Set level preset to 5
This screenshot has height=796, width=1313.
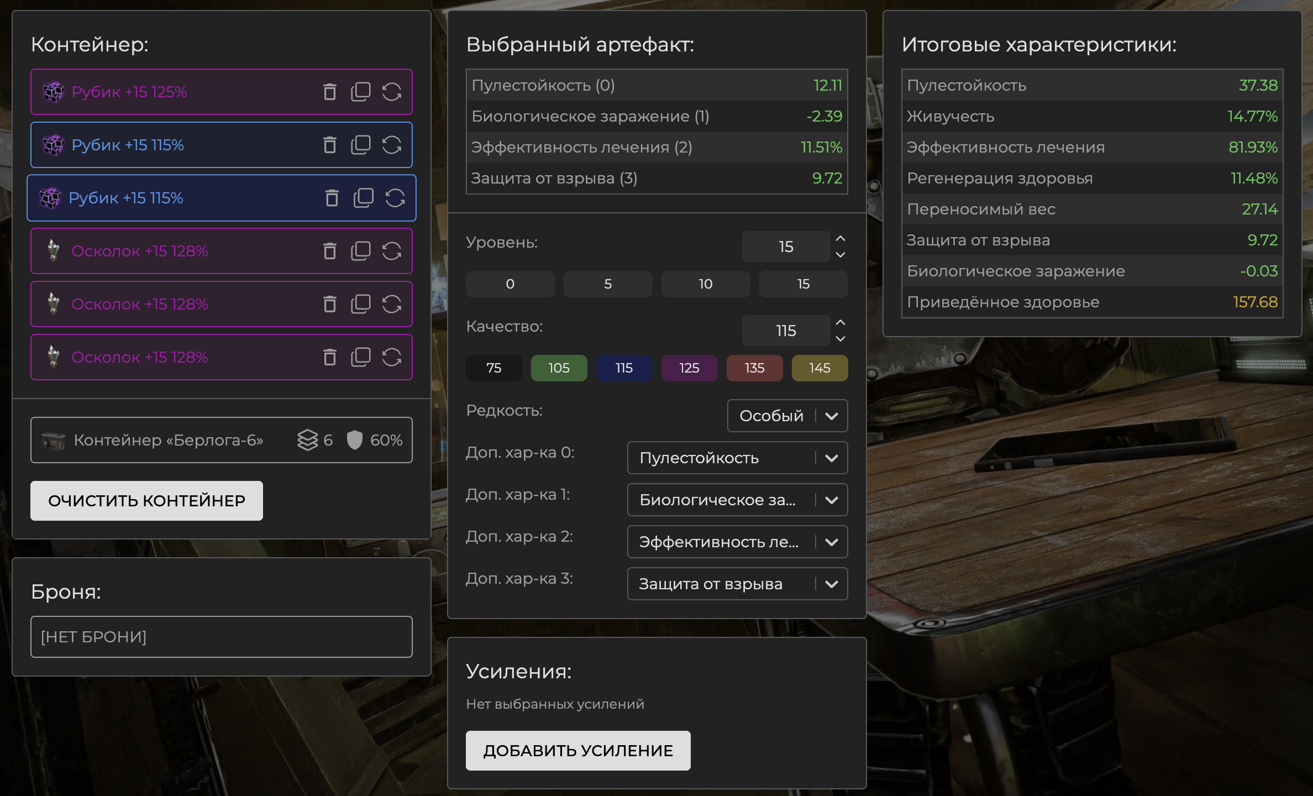[608, 284]
